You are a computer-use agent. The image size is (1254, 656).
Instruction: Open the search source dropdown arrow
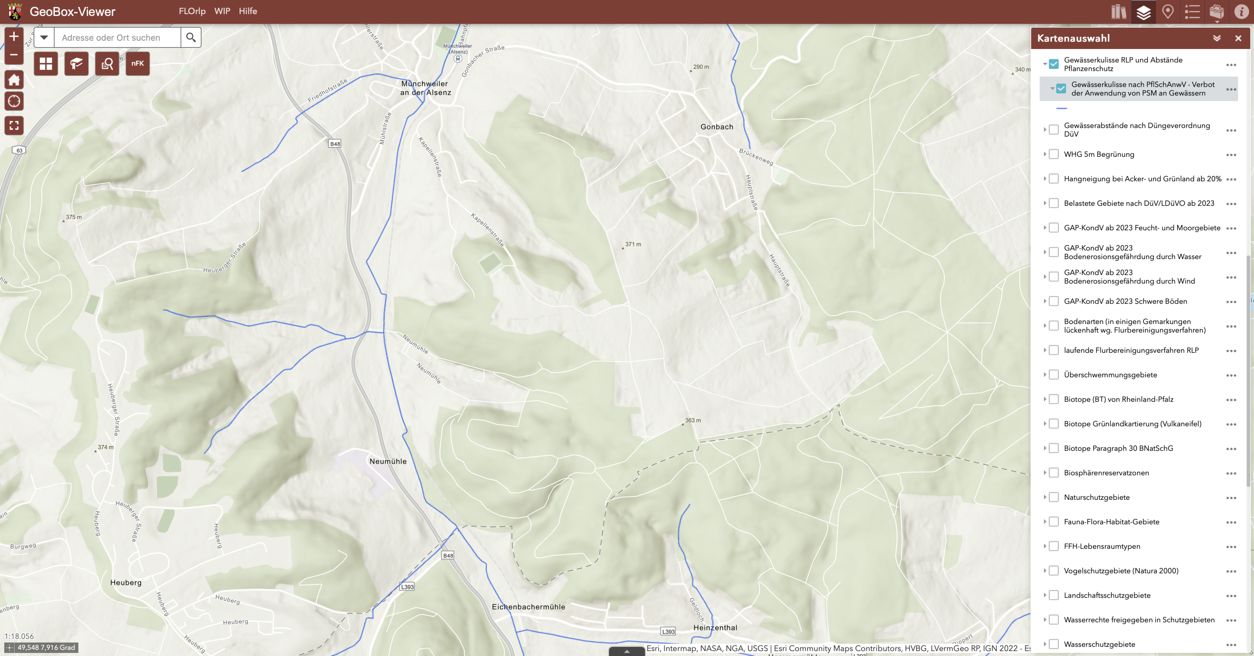click(x=44, y=38)
